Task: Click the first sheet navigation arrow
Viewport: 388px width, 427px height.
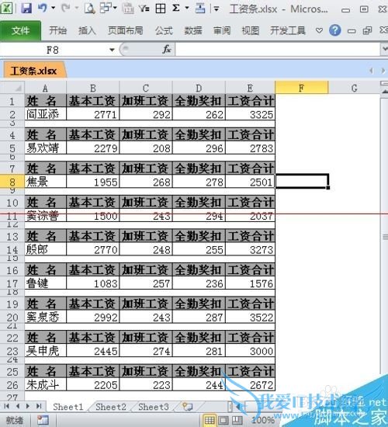Action: pos(7,406)
